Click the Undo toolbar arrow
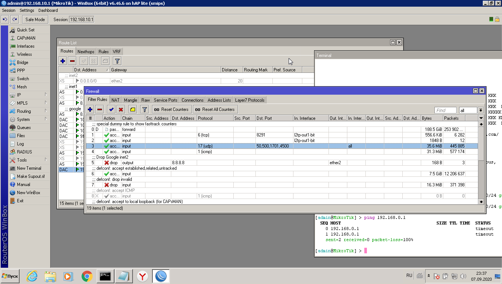Screen dimensions: 502x284 point(5,19)
